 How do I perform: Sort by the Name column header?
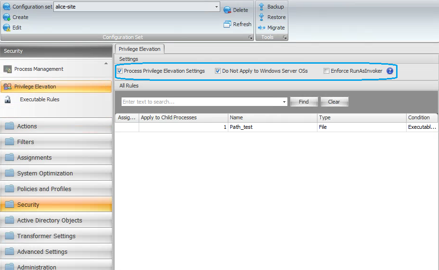273,117
